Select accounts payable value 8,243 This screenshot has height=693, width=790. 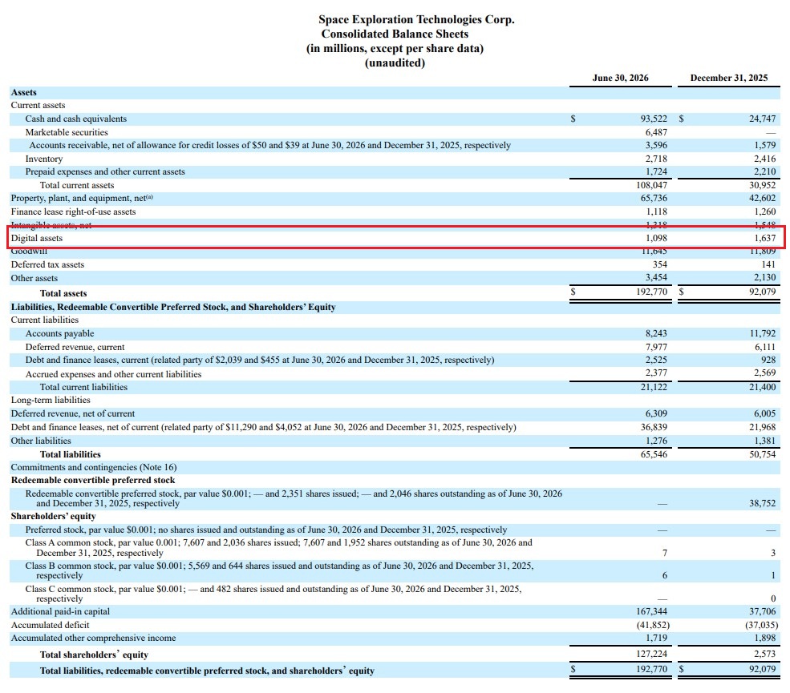tap(656, 333)
